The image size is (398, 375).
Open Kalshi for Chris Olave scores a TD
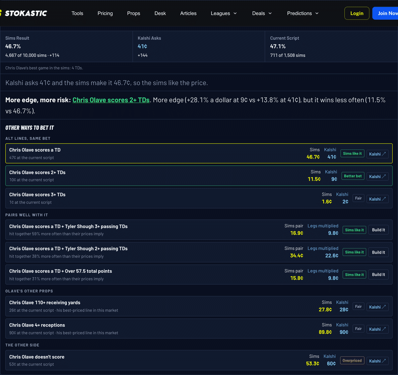click(377, 154)
